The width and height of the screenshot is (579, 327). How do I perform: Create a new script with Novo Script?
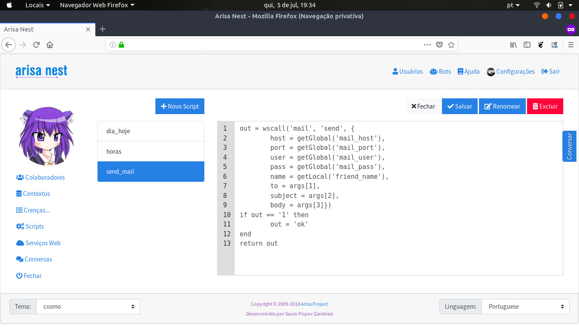point(180,106)
